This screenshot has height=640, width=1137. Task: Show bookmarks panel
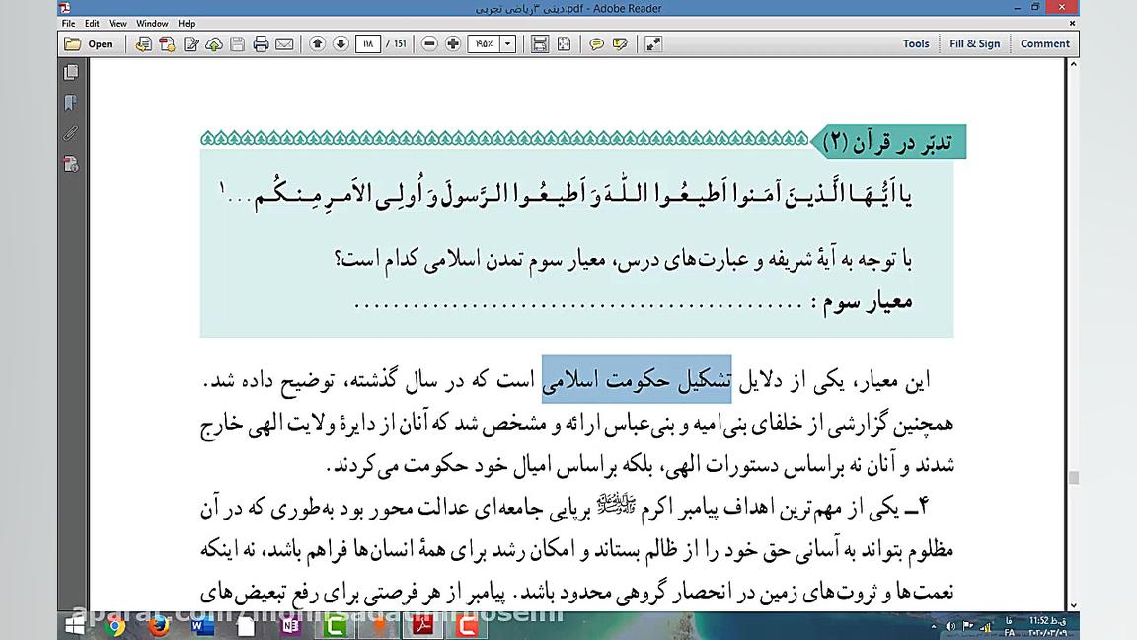click(x=71, y=103)
